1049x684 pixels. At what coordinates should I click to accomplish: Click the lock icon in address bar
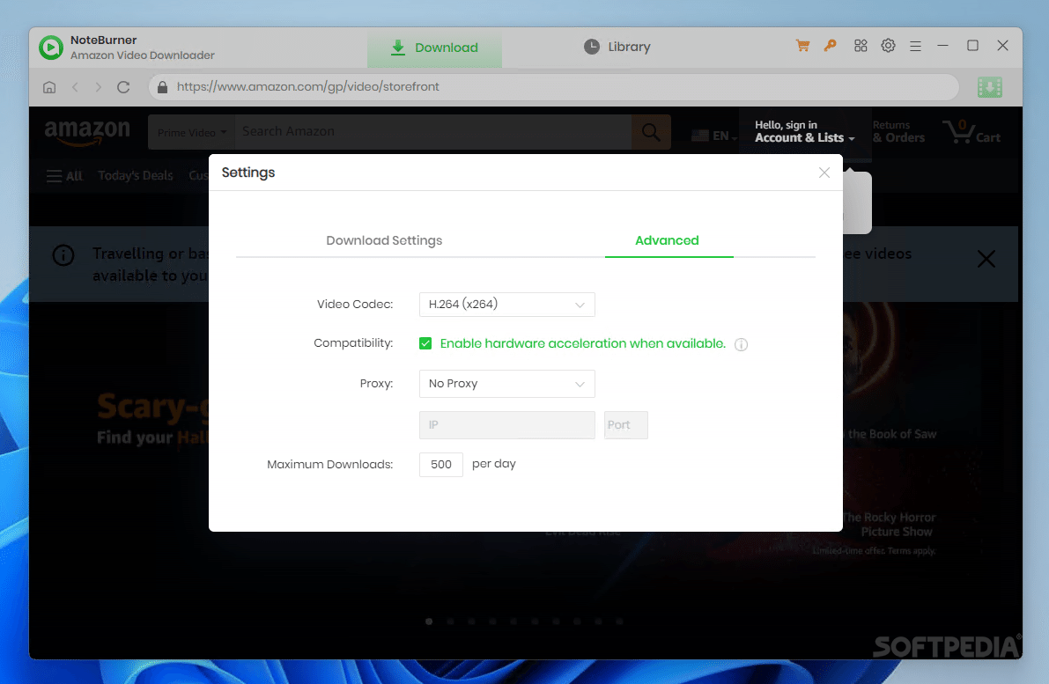tap(163, 87)
